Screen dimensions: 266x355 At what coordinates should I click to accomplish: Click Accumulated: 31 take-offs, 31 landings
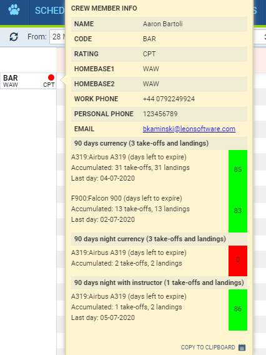(131, 167)
